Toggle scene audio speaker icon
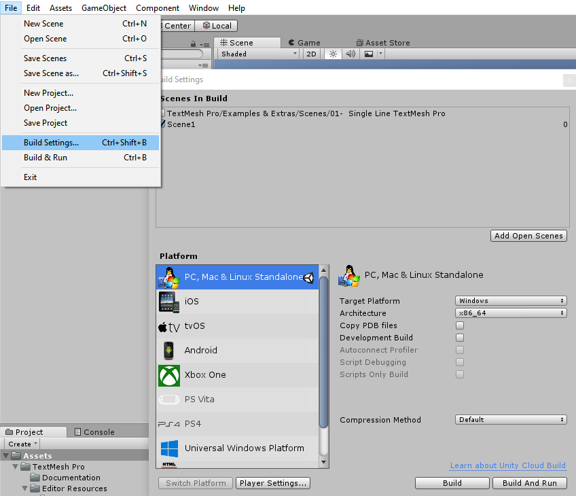 350,54
